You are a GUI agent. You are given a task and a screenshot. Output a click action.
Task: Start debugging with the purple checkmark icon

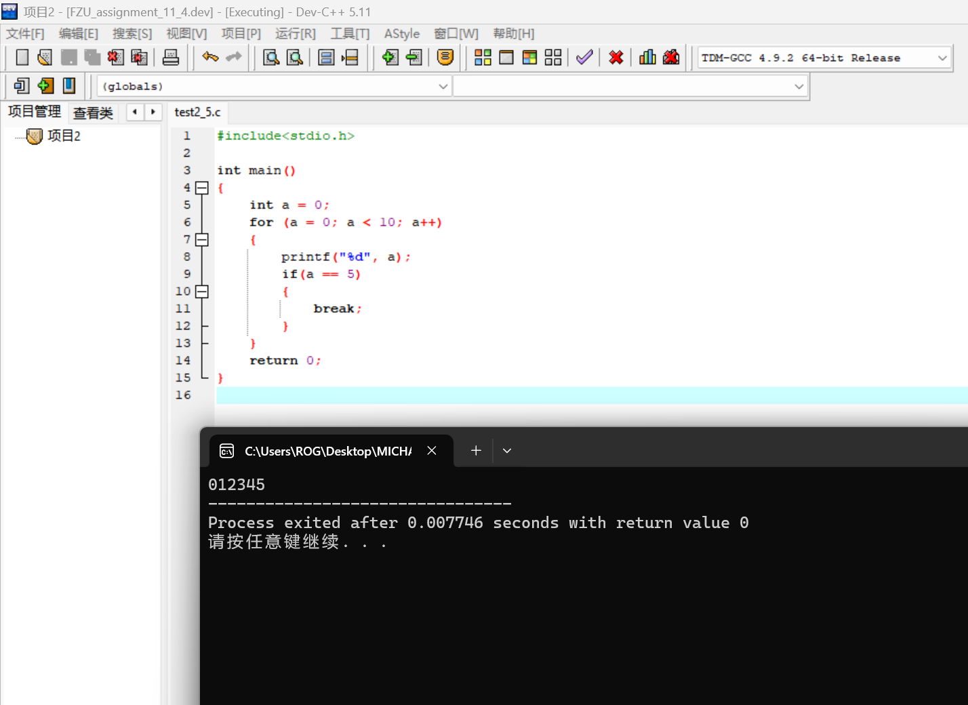pos(584,58)
